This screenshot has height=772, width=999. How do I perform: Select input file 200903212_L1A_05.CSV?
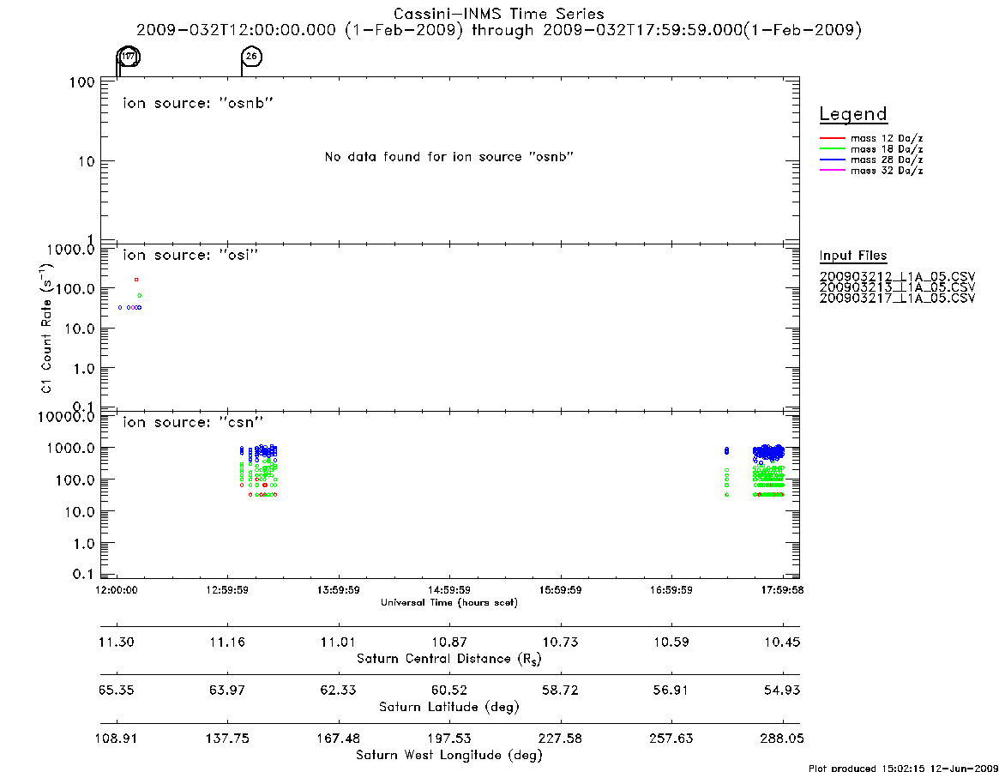coord(897,277)
